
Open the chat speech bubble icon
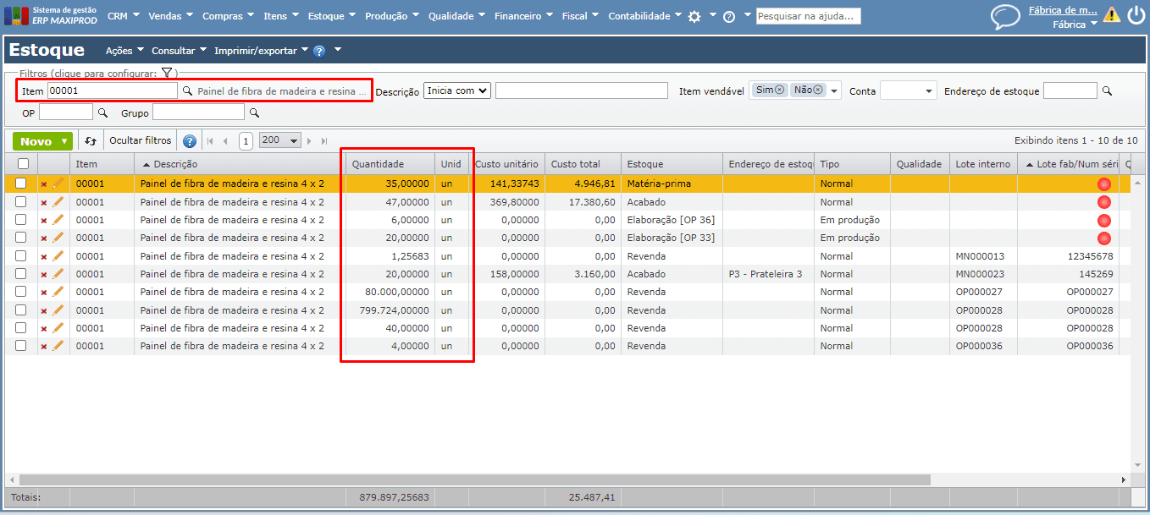pos(1005,17)
